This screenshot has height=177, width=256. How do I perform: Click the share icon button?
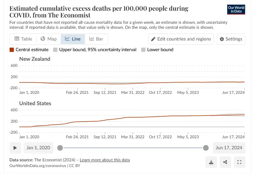point(225,162)
